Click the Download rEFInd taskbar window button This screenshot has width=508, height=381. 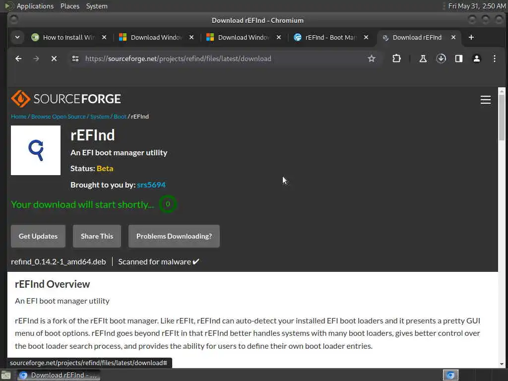point(59,375)
